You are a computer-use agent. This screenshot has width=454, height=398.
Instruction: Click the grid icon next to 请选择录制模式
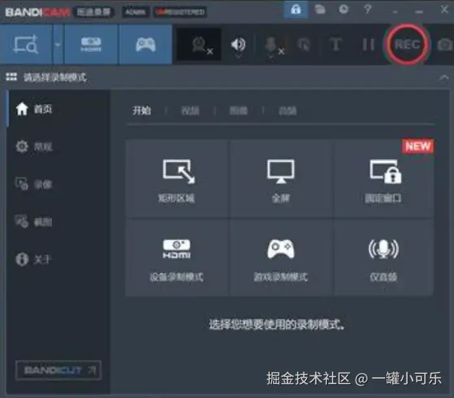(x=12, y=77)
